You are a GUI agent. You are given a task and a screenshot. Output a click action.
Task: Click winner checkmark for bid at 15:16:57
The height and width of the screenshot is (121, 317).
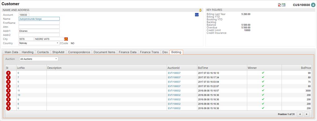point(263,90)
